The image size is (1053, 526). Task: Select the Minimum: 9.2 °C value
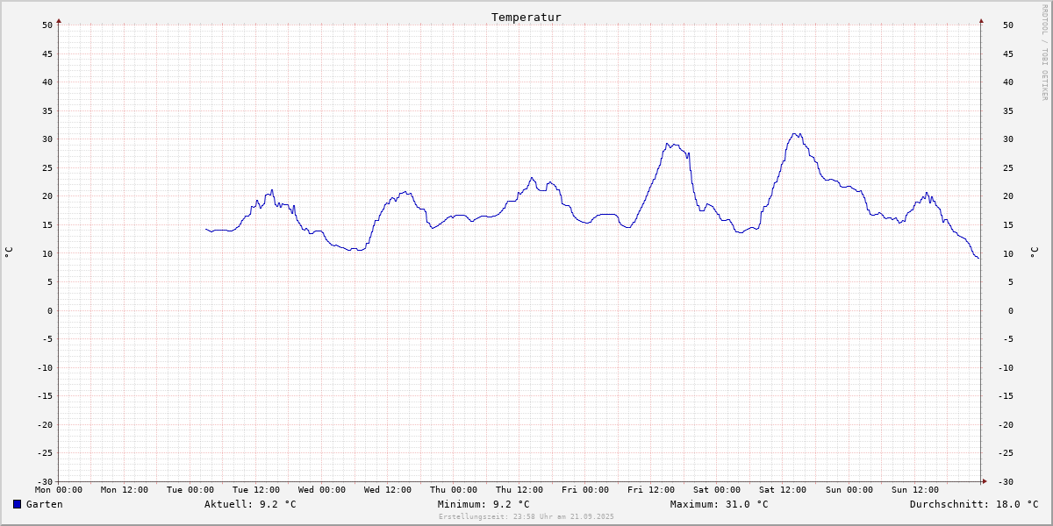click(484, 504)
